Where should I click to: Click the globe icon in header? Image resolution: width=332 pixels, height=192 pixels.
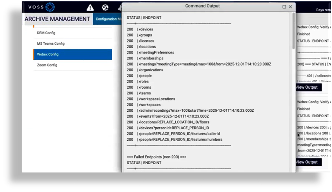(105, 8)
